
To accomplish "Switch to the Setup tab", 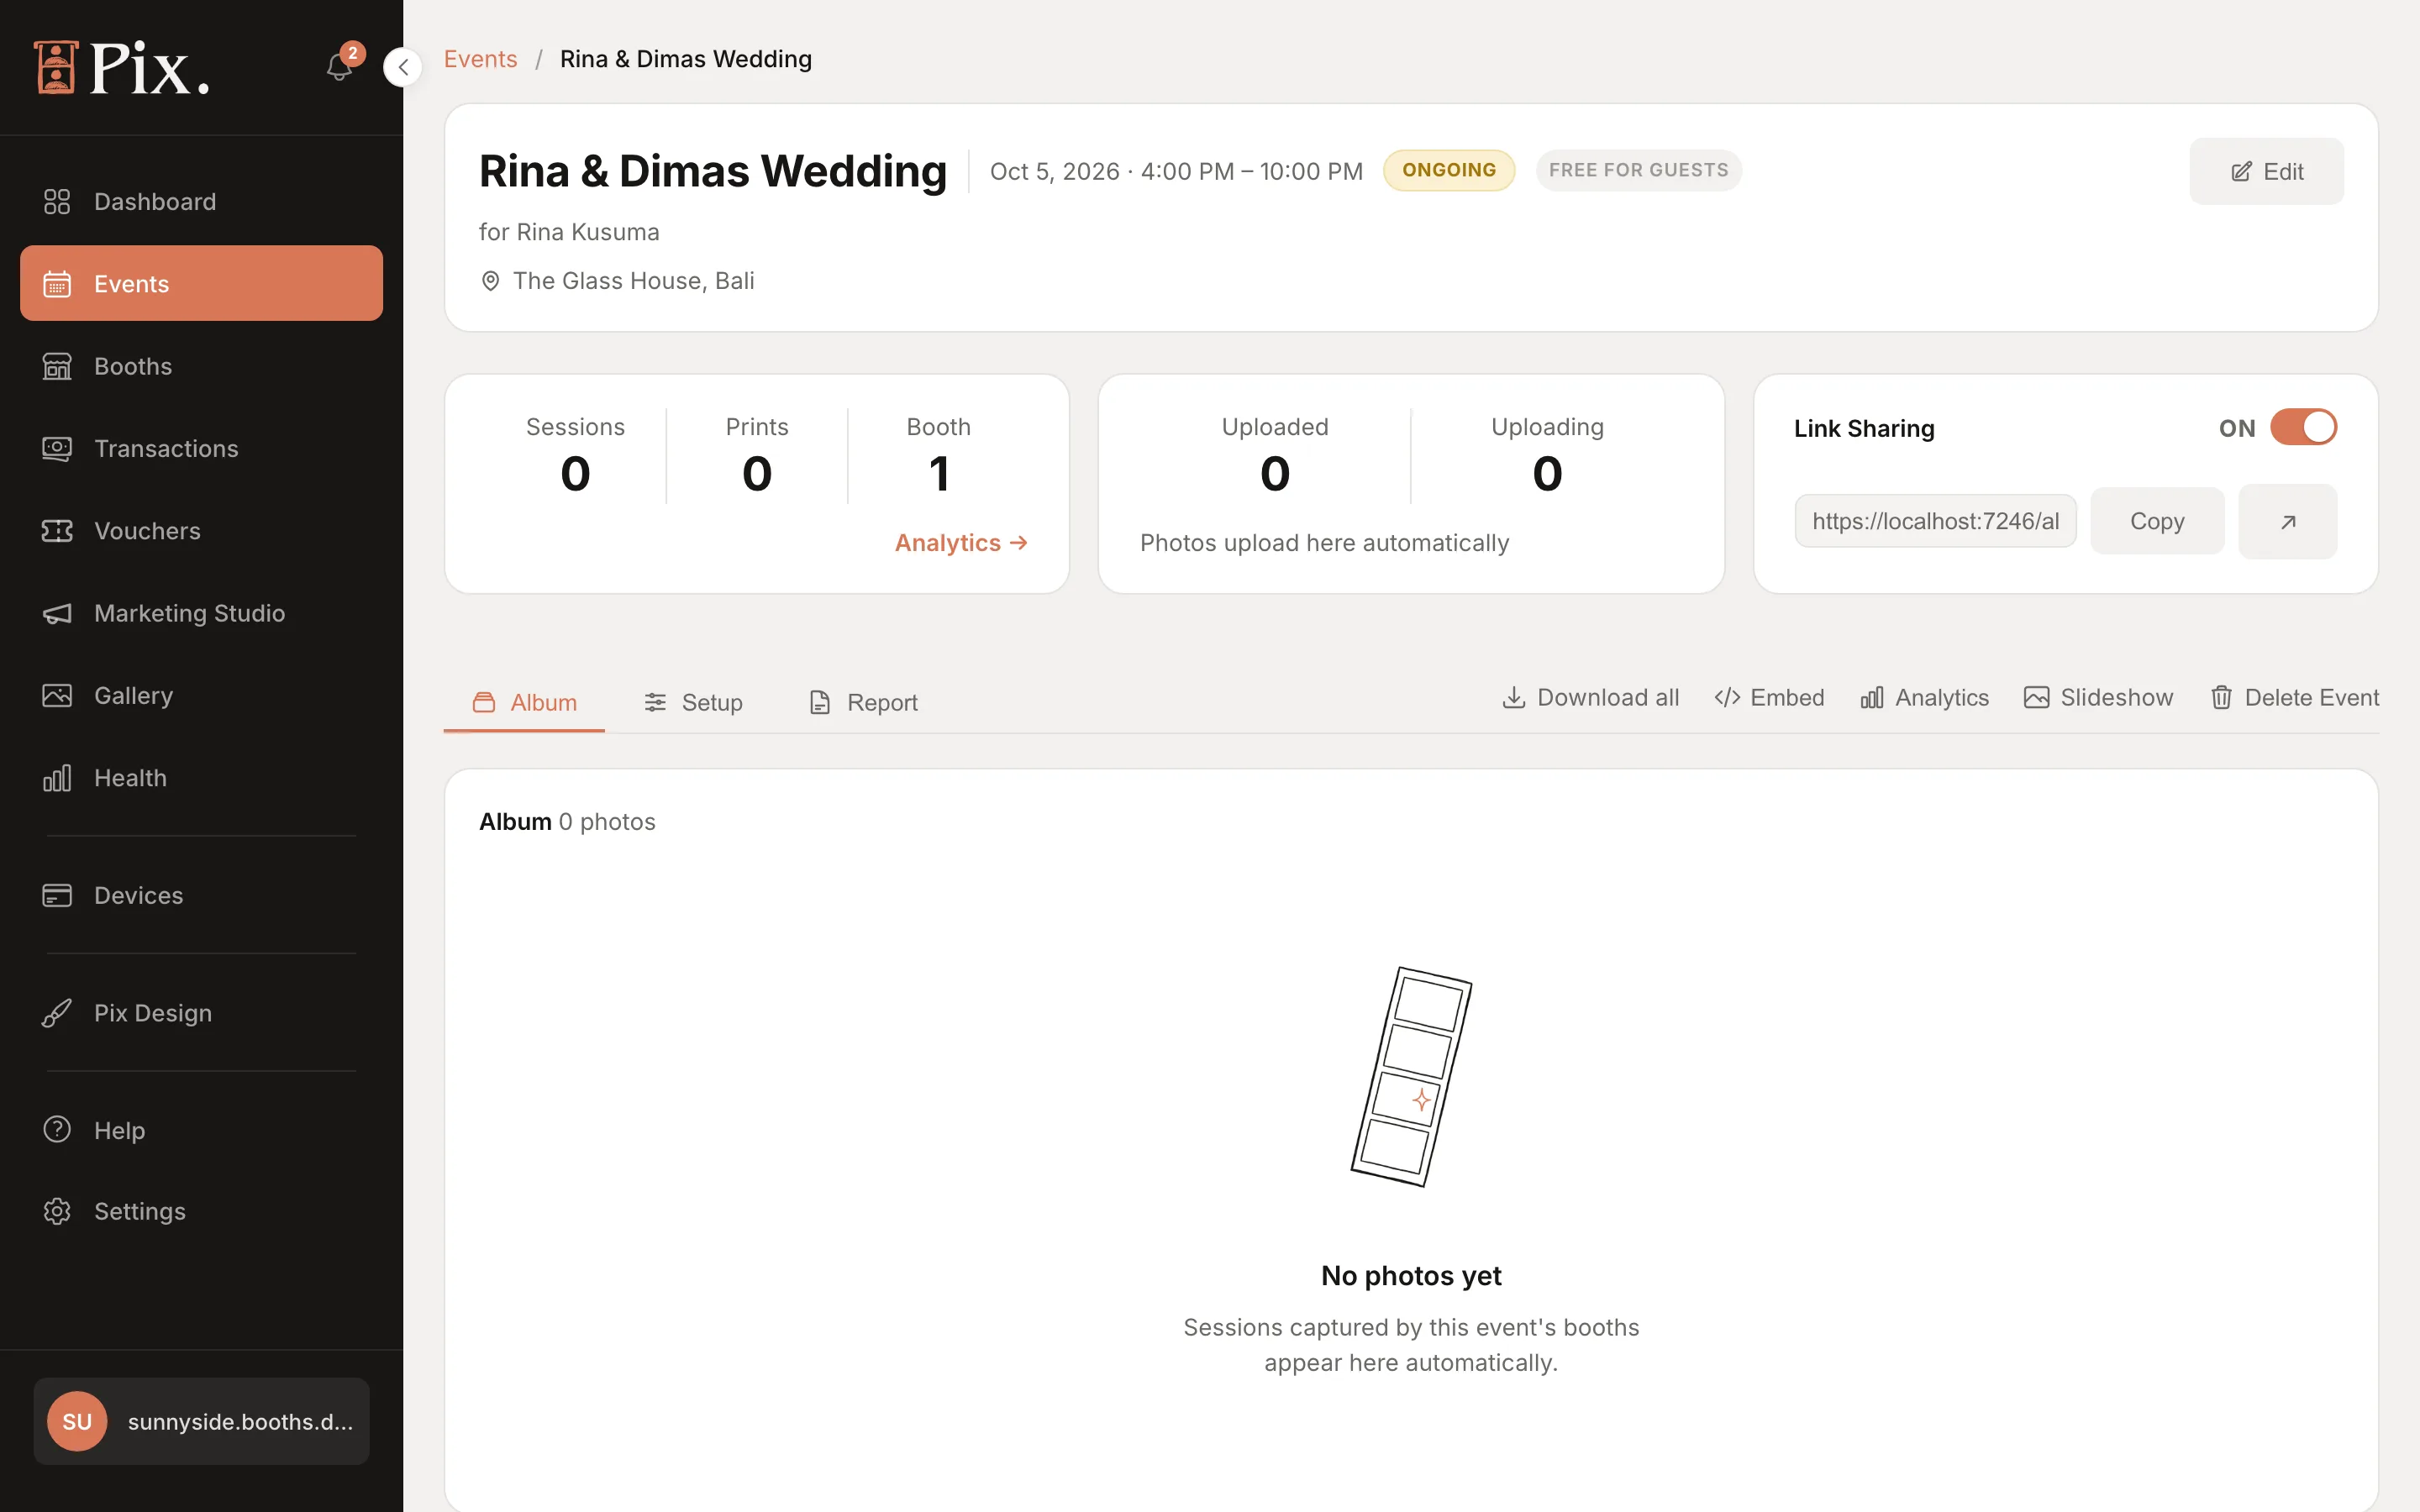I will pyautogui.click(x=693, y=702).
